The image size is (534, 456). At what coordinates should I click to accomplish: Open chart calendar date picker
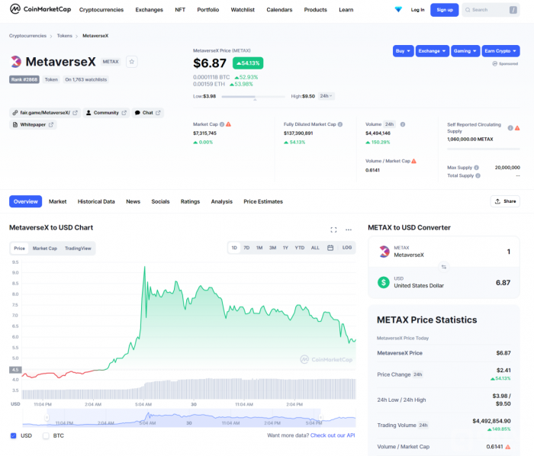pyautogui.click(x=330, y=248)
